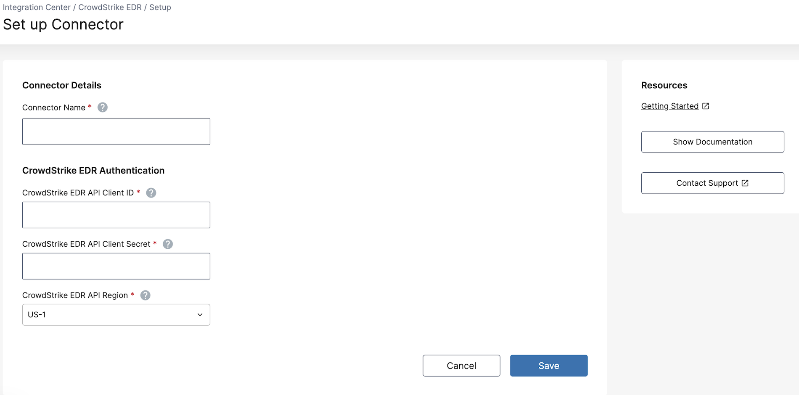This screenshot has width=799, height=395.
Task: Click the API Client ID help icon
Action: pyautogui.click(x=151, y=193)
